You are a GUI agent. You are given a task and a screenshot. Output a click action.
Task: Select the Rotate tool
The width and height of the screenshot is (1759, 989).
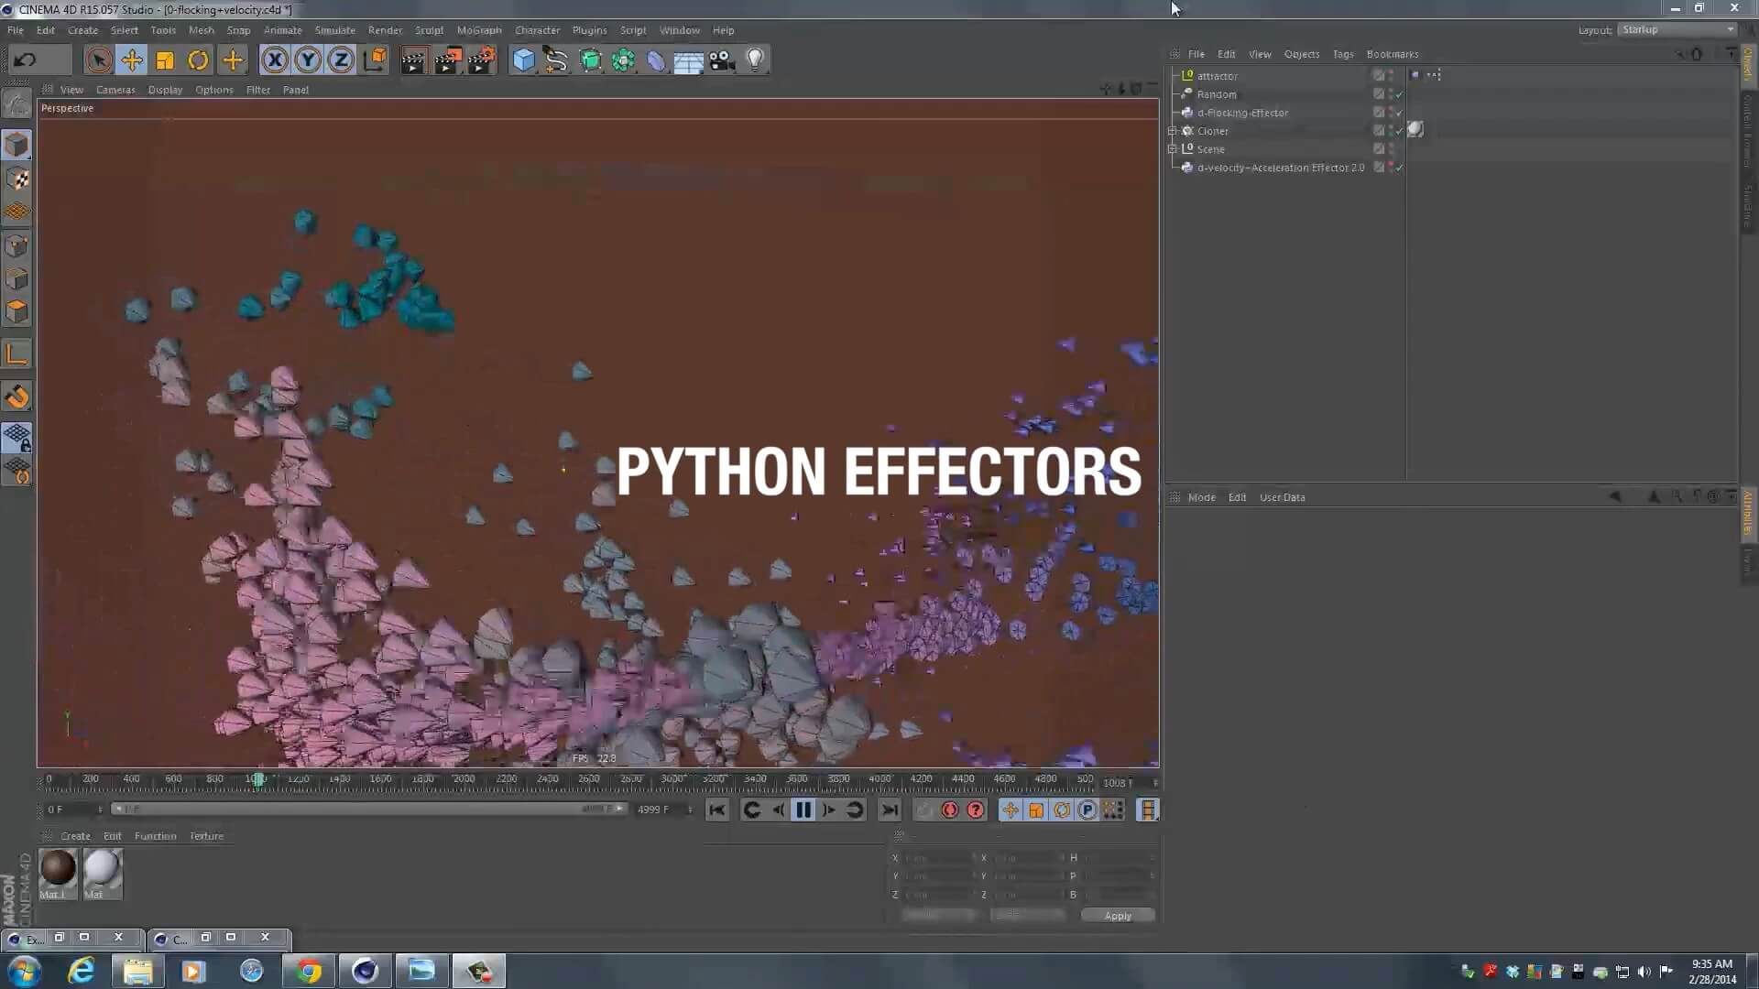click(x=198, y=60)
